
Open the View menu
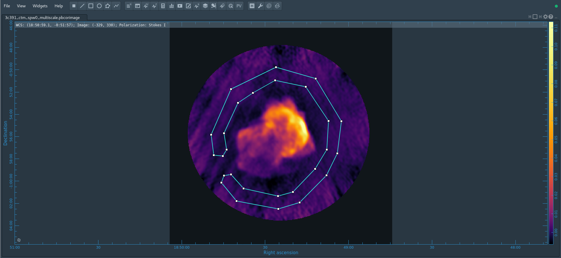coord(21,6)
